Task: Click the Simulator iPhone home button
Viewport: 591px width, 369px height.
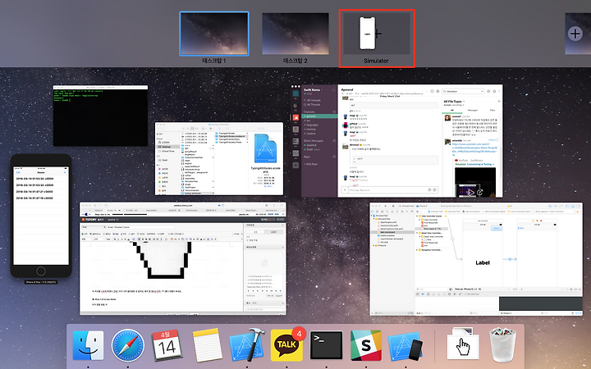Action: (41, 271)
